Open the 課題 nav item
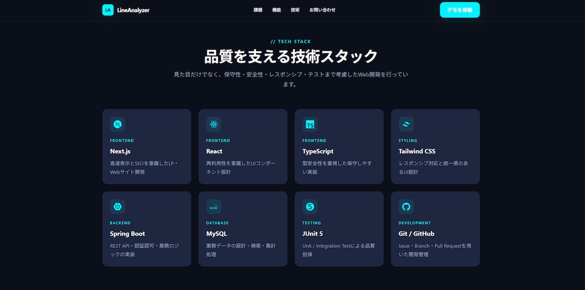This screenshot has width=585, height=290. click(258, 10)
